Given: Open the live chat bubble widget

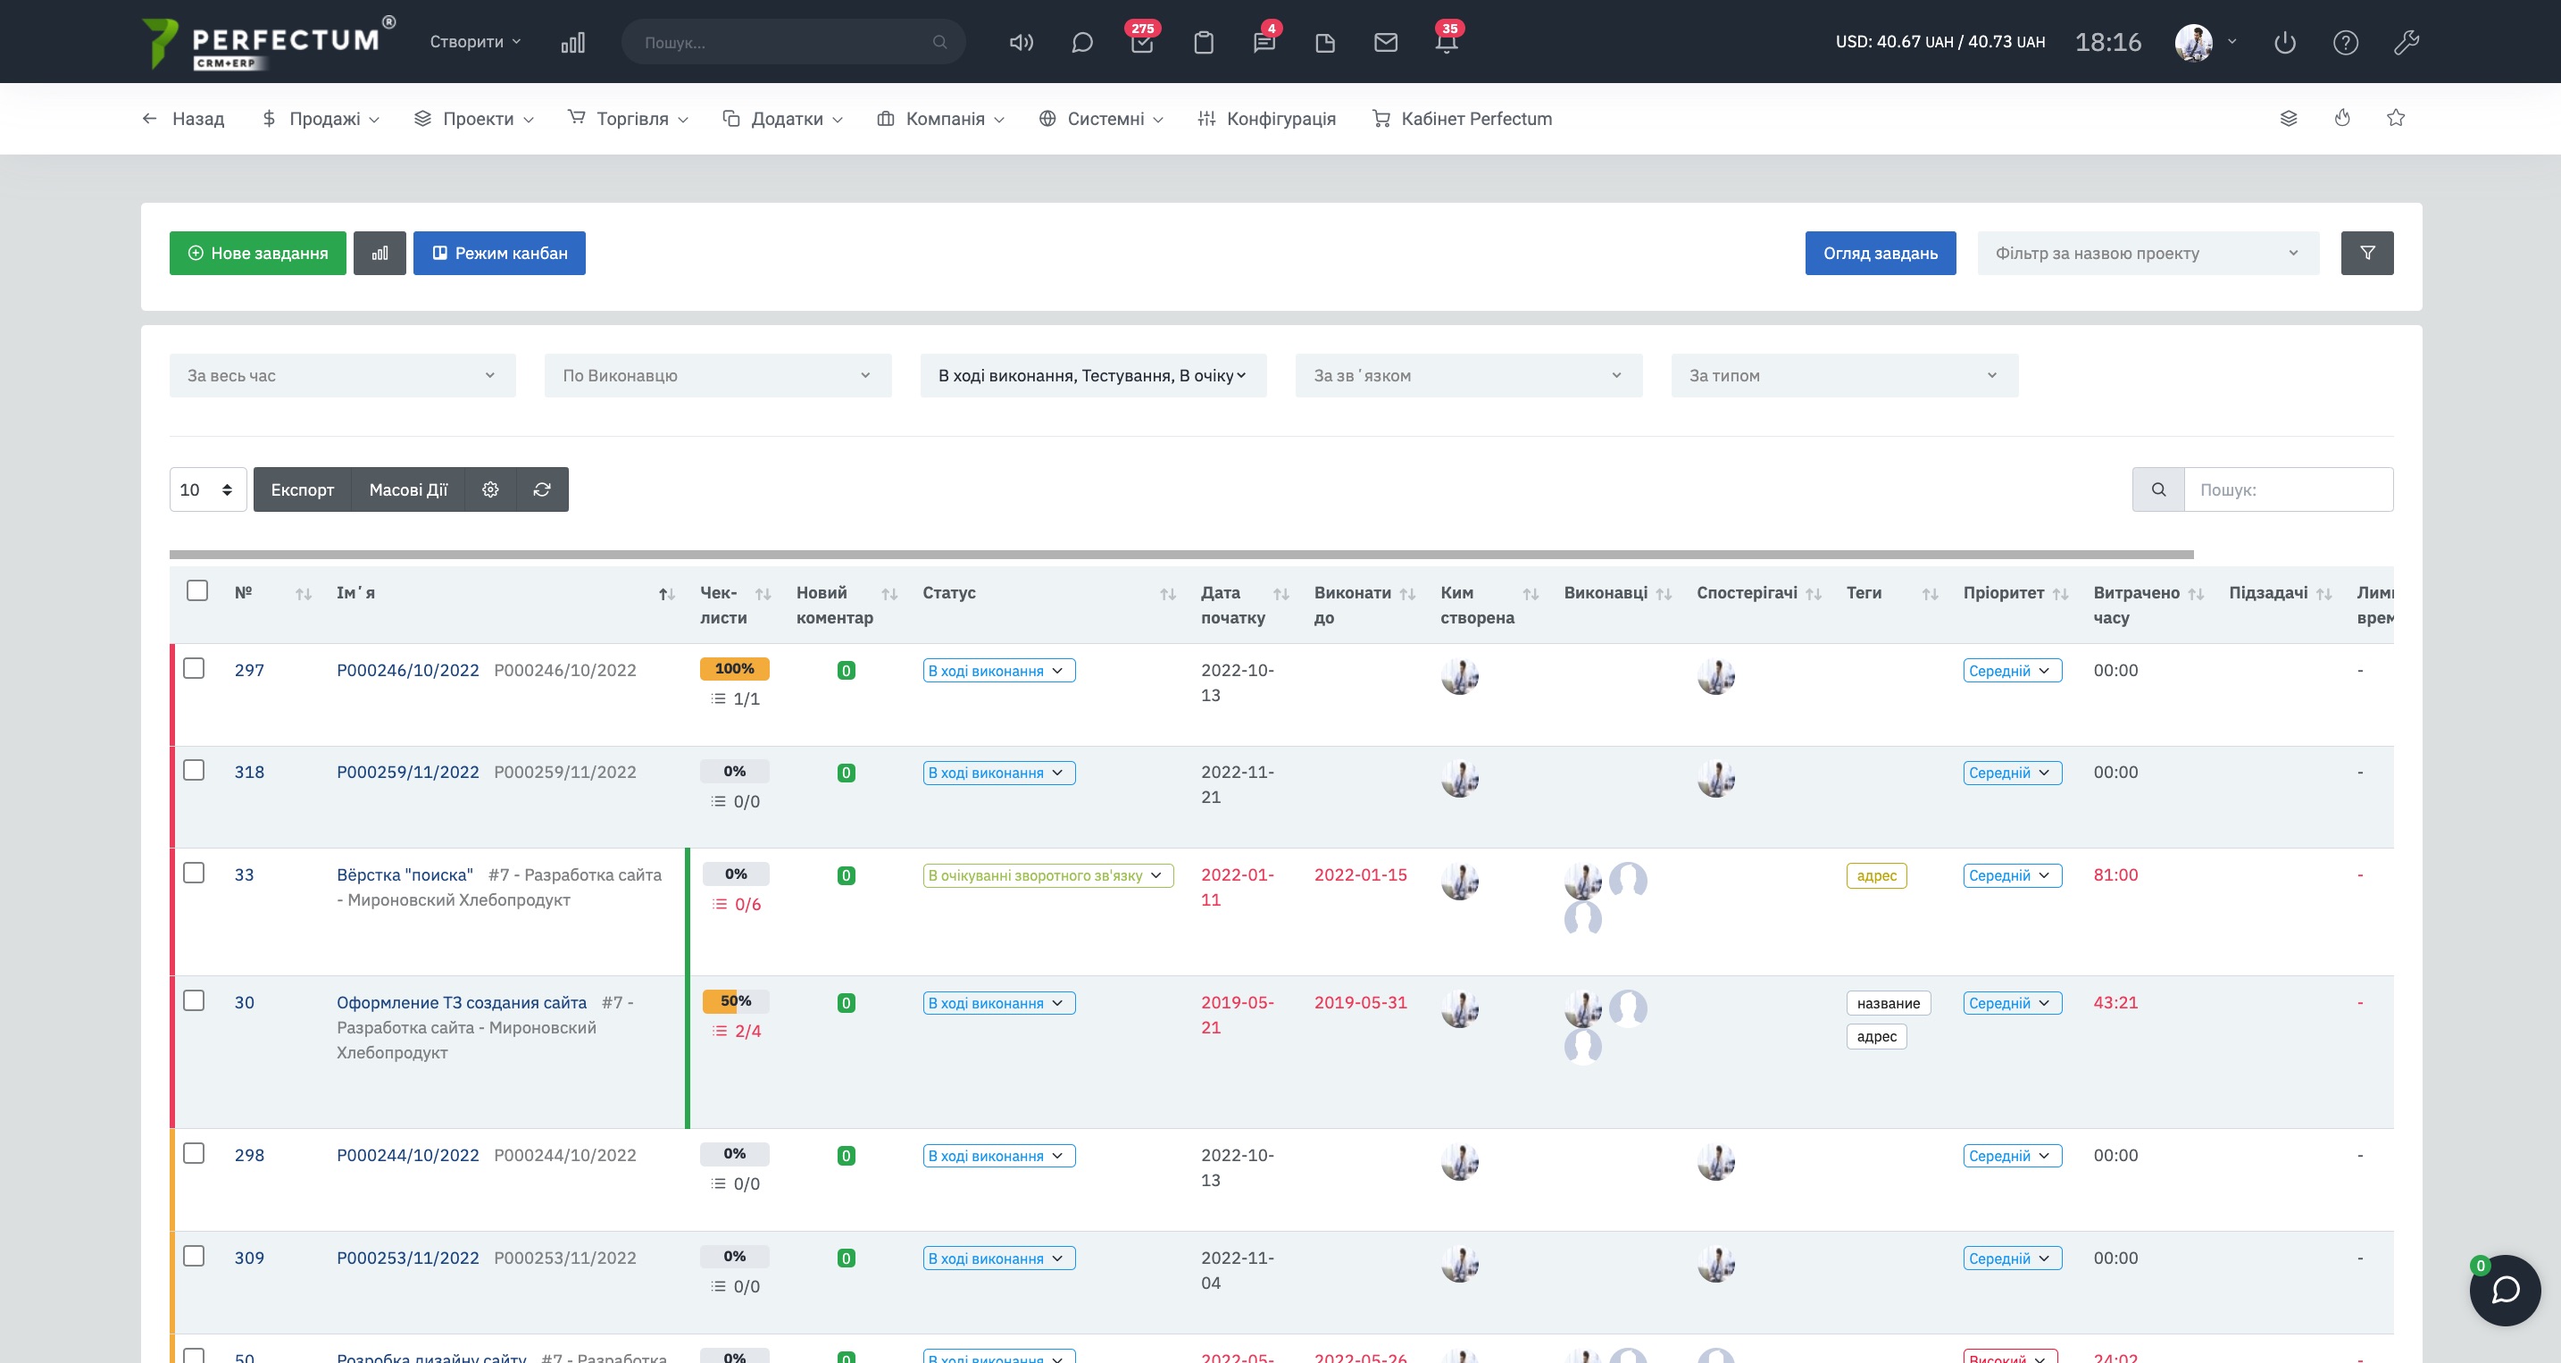Looking at the screenshot, I should (x=2505, y=1290).
